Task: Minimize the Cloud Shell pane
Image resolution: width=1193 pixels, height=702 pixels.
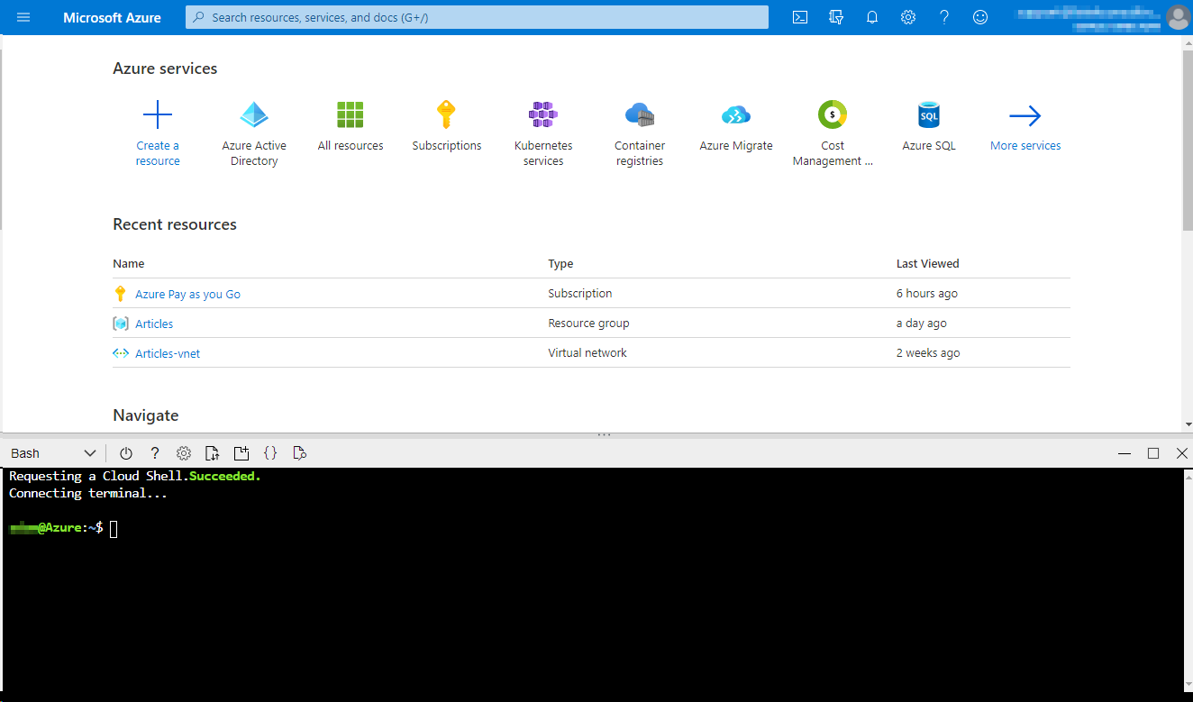Action: (x=1124, y=453)
